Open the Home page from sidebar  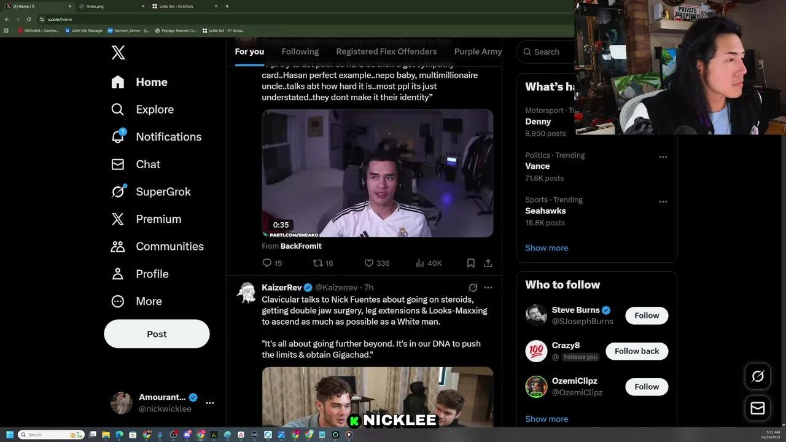(x=139, y=82)
